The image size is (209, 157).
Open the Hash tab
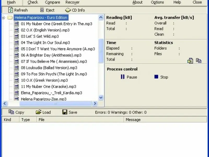pos(11,2)
